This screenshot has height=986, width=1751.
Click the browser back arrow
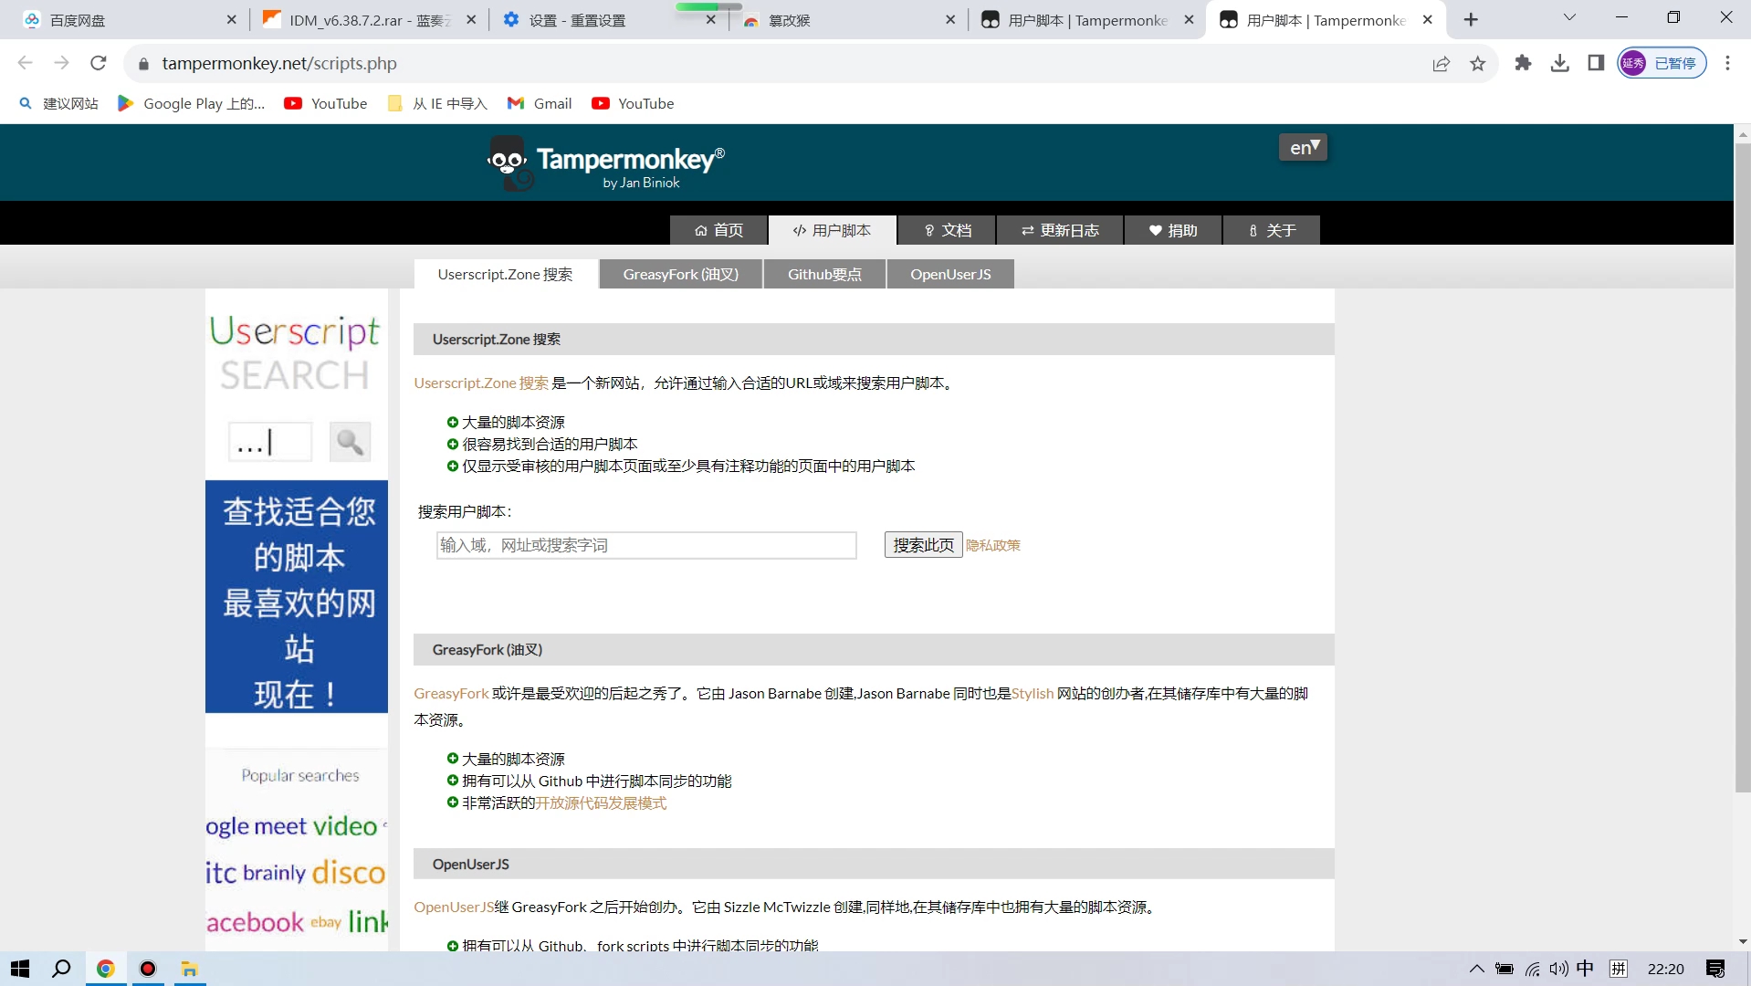pos(26,63)
